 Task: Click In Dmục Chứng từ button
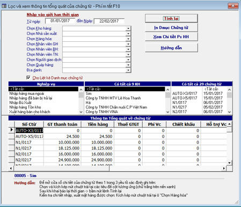171,28
